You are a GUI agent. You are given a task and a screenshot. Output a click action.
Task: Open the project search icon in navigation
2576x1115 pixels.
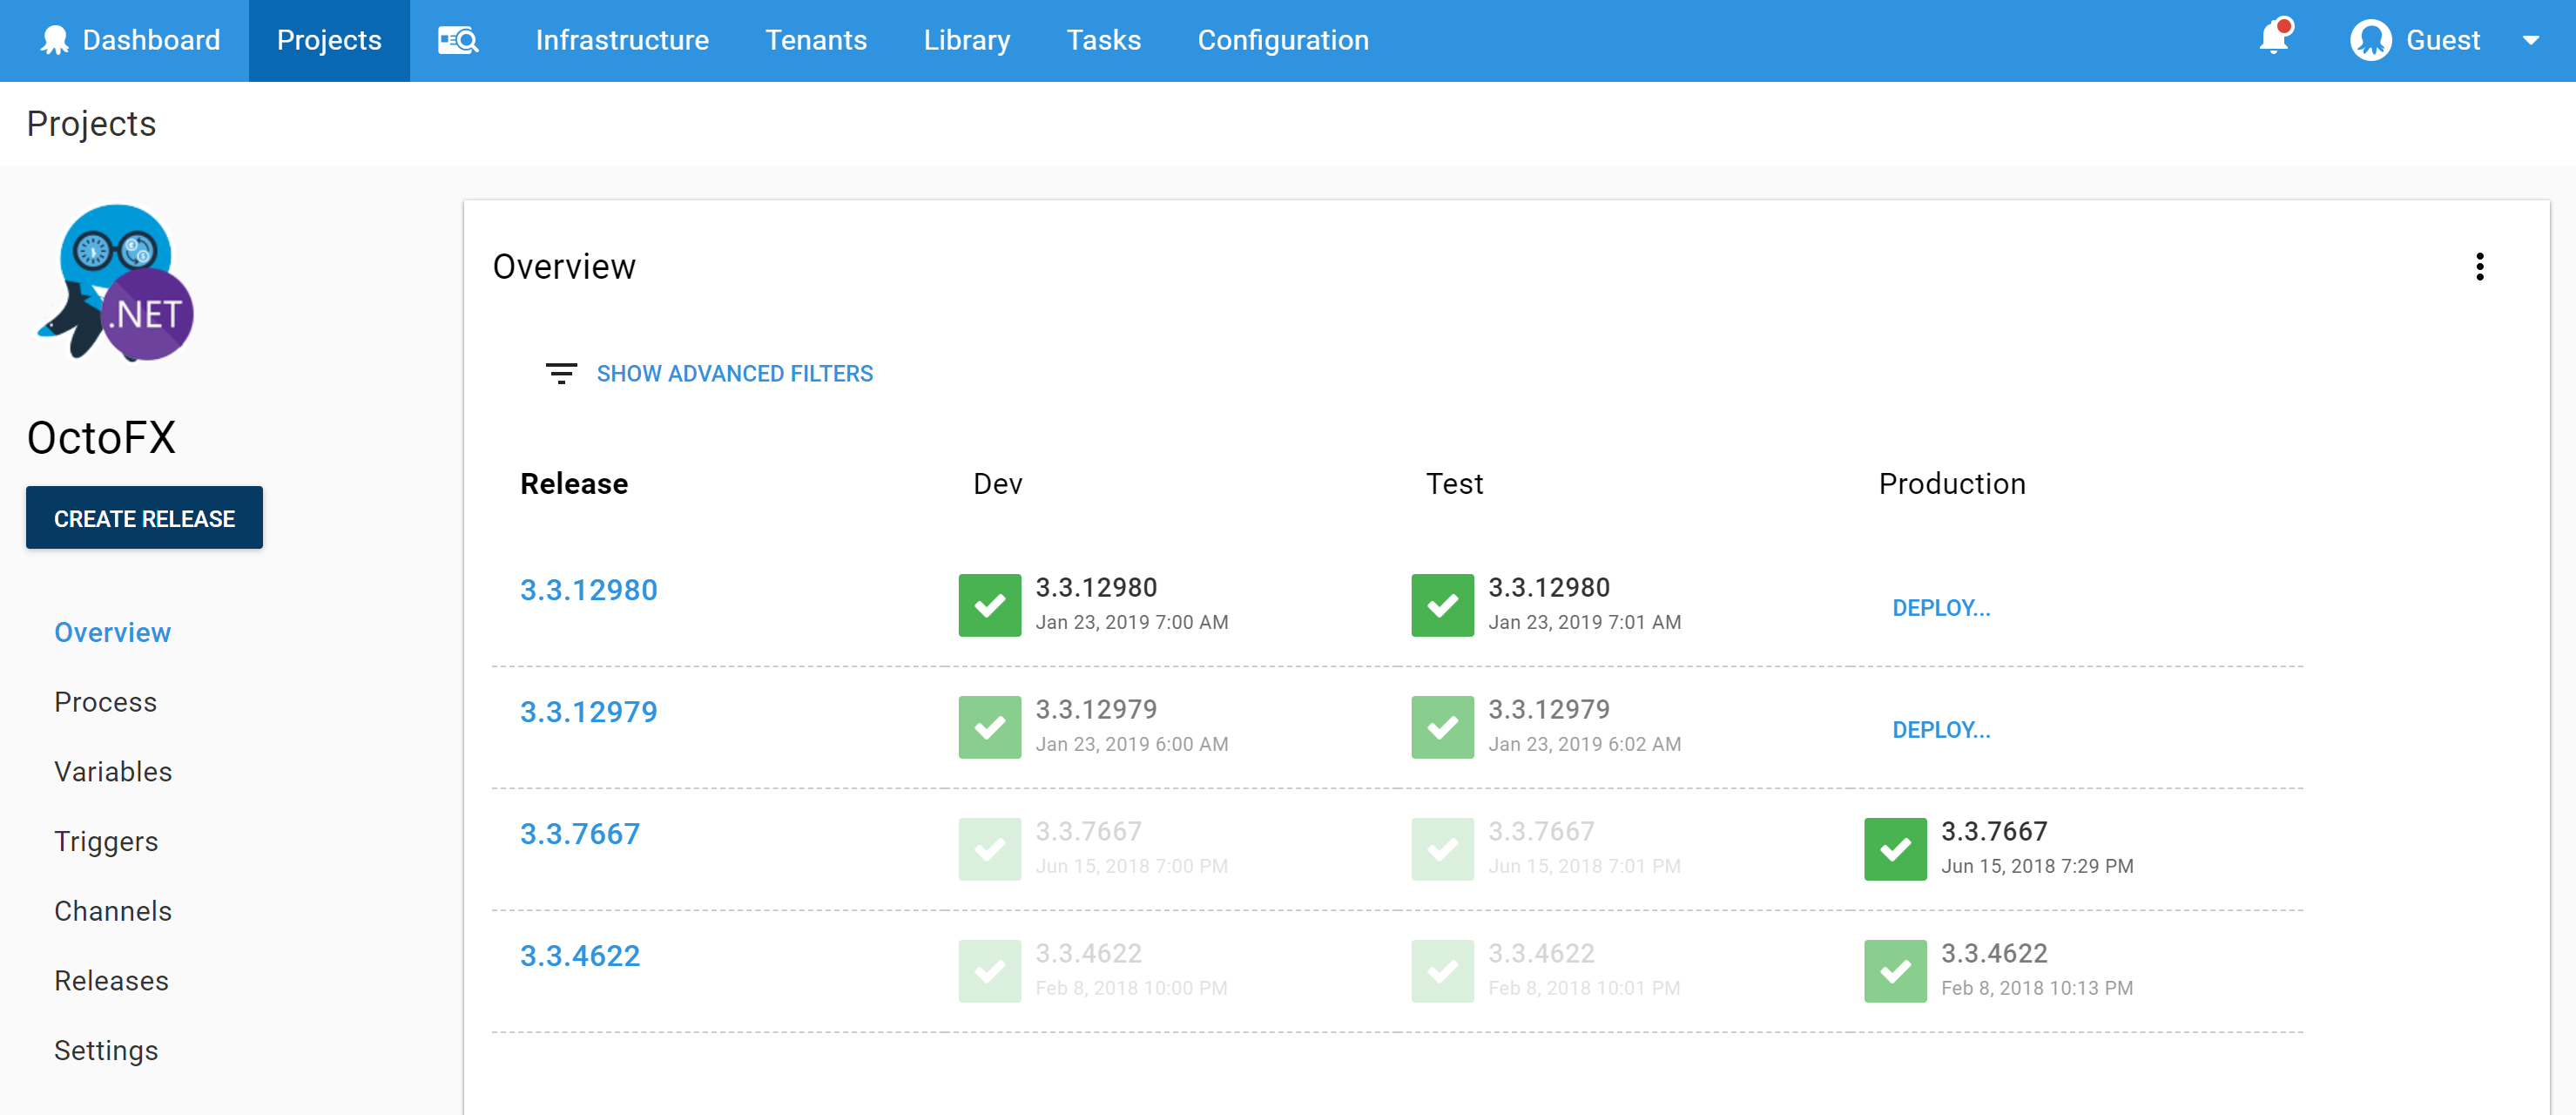click(x=457, y=40)
